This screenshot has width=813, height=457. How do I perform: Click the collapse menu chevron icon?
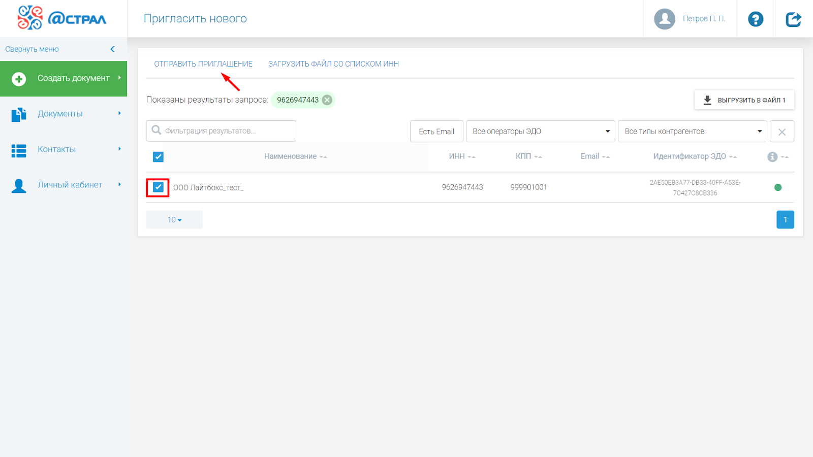tap(112, 49)
